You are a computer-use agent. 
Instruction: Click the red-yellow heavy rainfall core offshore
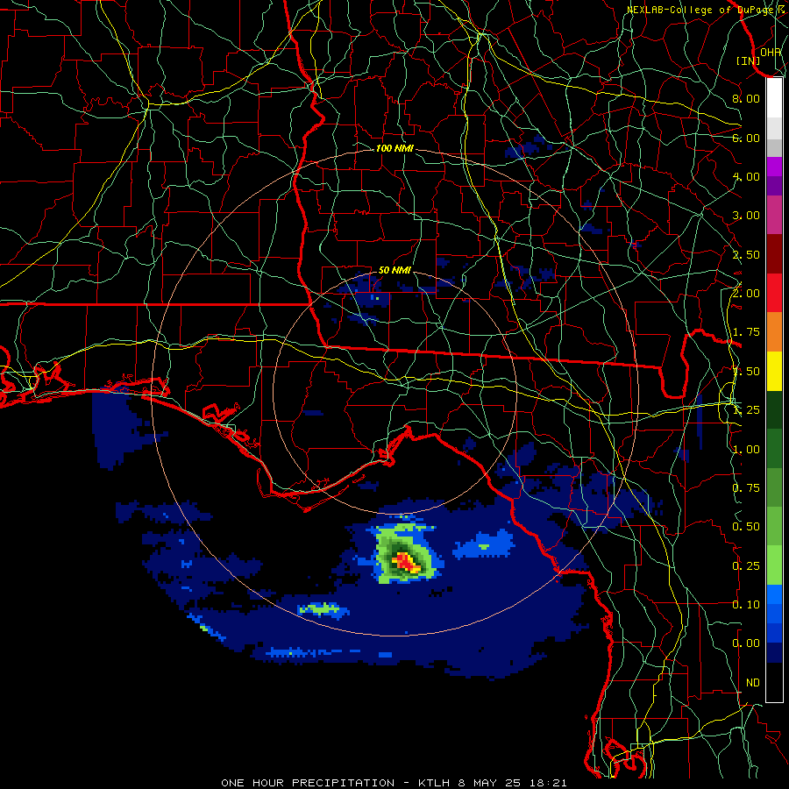point(406,562)
